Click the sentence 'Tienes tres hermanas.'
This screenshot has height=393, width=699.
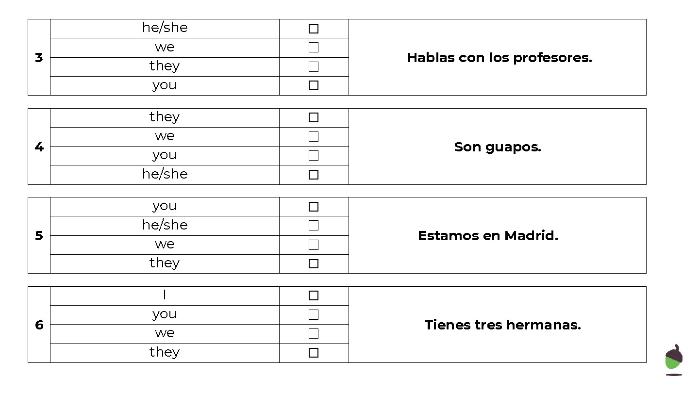pos(502,325)
